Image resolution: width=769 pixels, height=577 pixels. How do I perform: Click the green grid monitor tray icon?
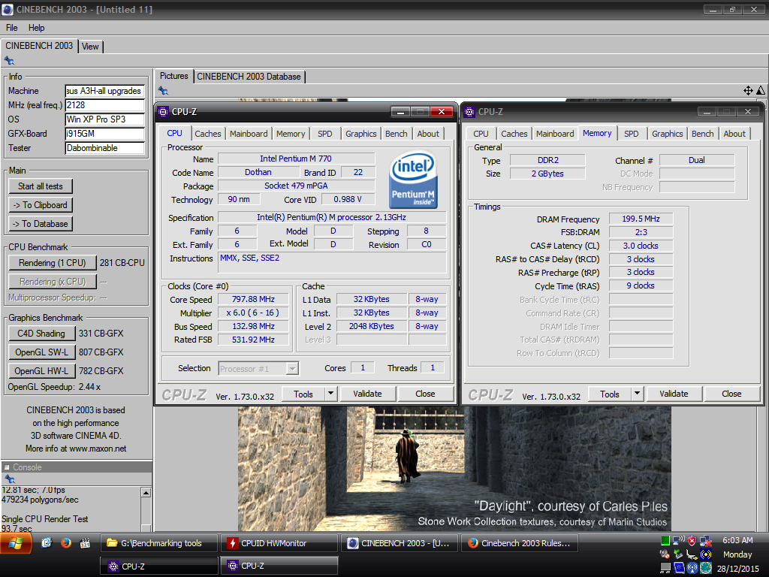click(665, 541)
